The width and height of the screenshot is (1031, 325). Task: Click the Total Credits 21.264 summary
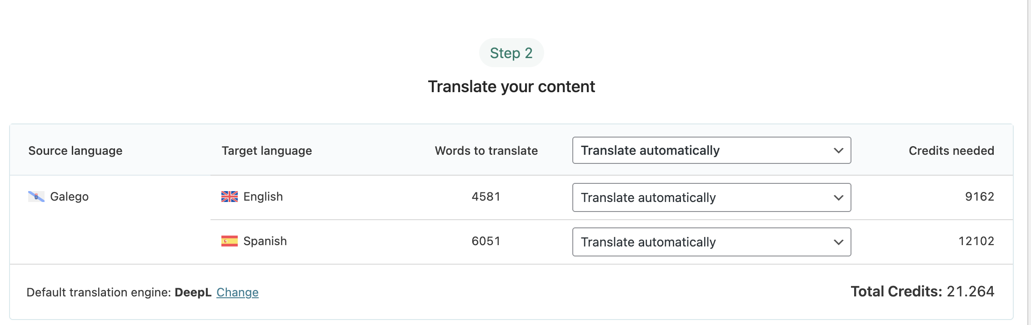tap(922, 291)
